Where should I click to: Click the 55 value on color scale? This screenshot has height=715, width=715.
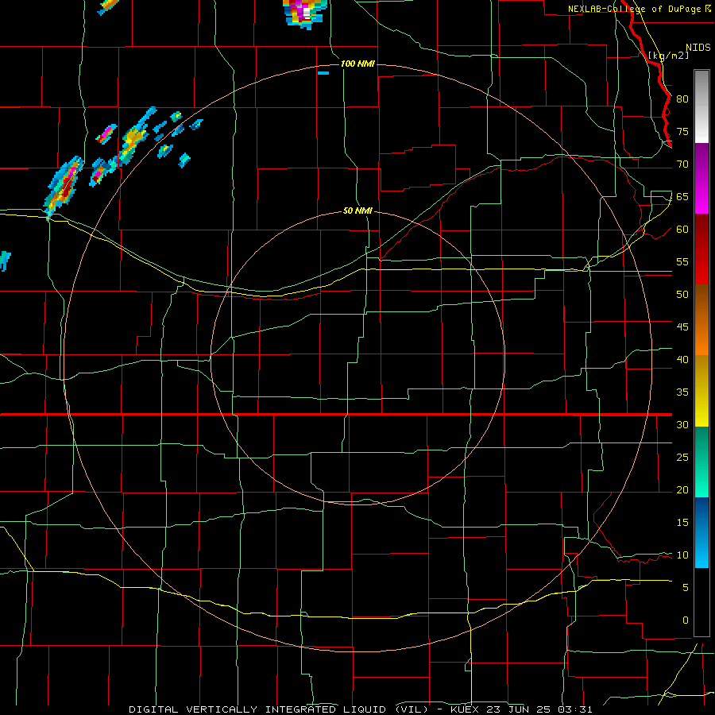682,261
